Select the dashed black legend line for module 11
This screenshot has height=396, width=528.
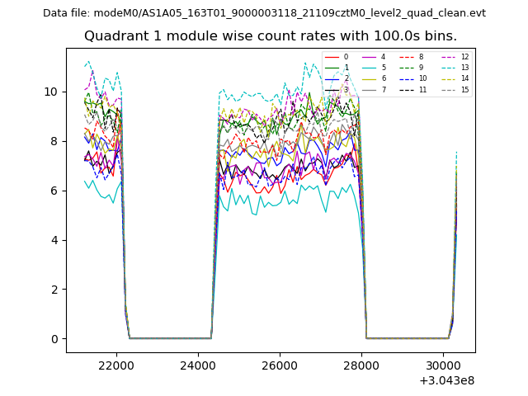(x=405, y=89)
